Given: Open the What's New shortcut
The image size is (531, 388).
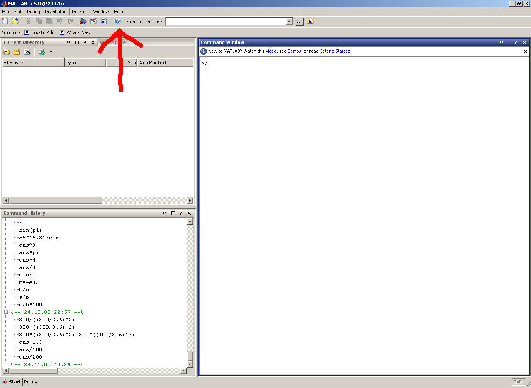Looking at the screenshot, I should tap(75, 32).
